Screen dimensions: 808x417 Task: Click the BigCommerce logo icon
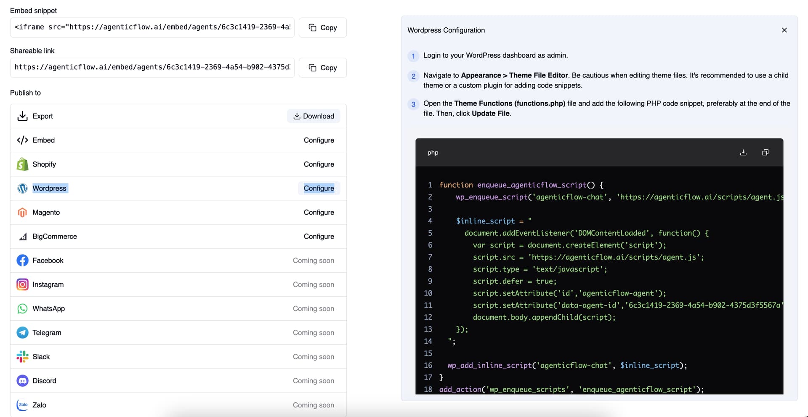pyautogui.click(x=22, y=236)
